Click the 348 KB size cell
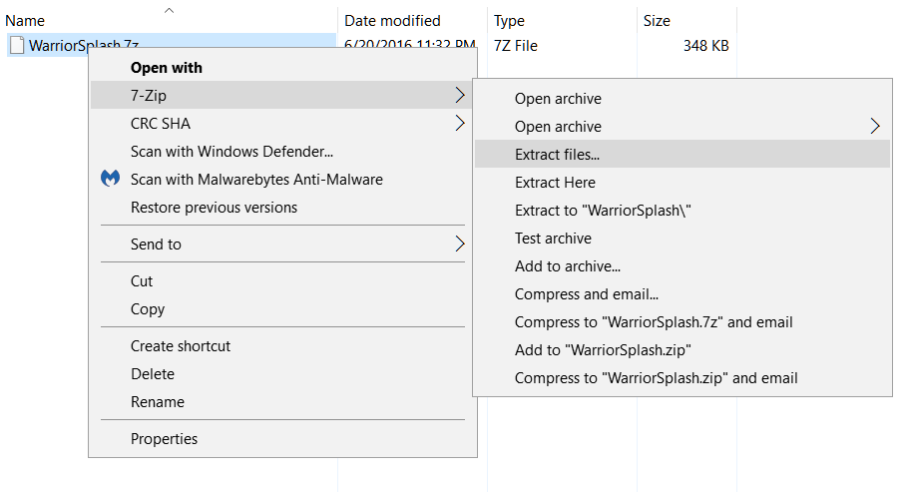 click(705, 45)
